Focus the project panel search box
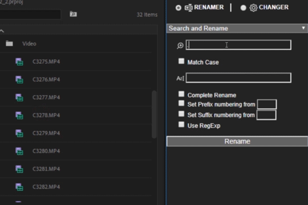This screenshot has height=205, width=308. (x=30, y=14)
